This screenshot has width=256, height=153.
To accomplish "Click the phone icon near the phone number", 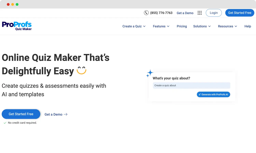I will [146, 13].
